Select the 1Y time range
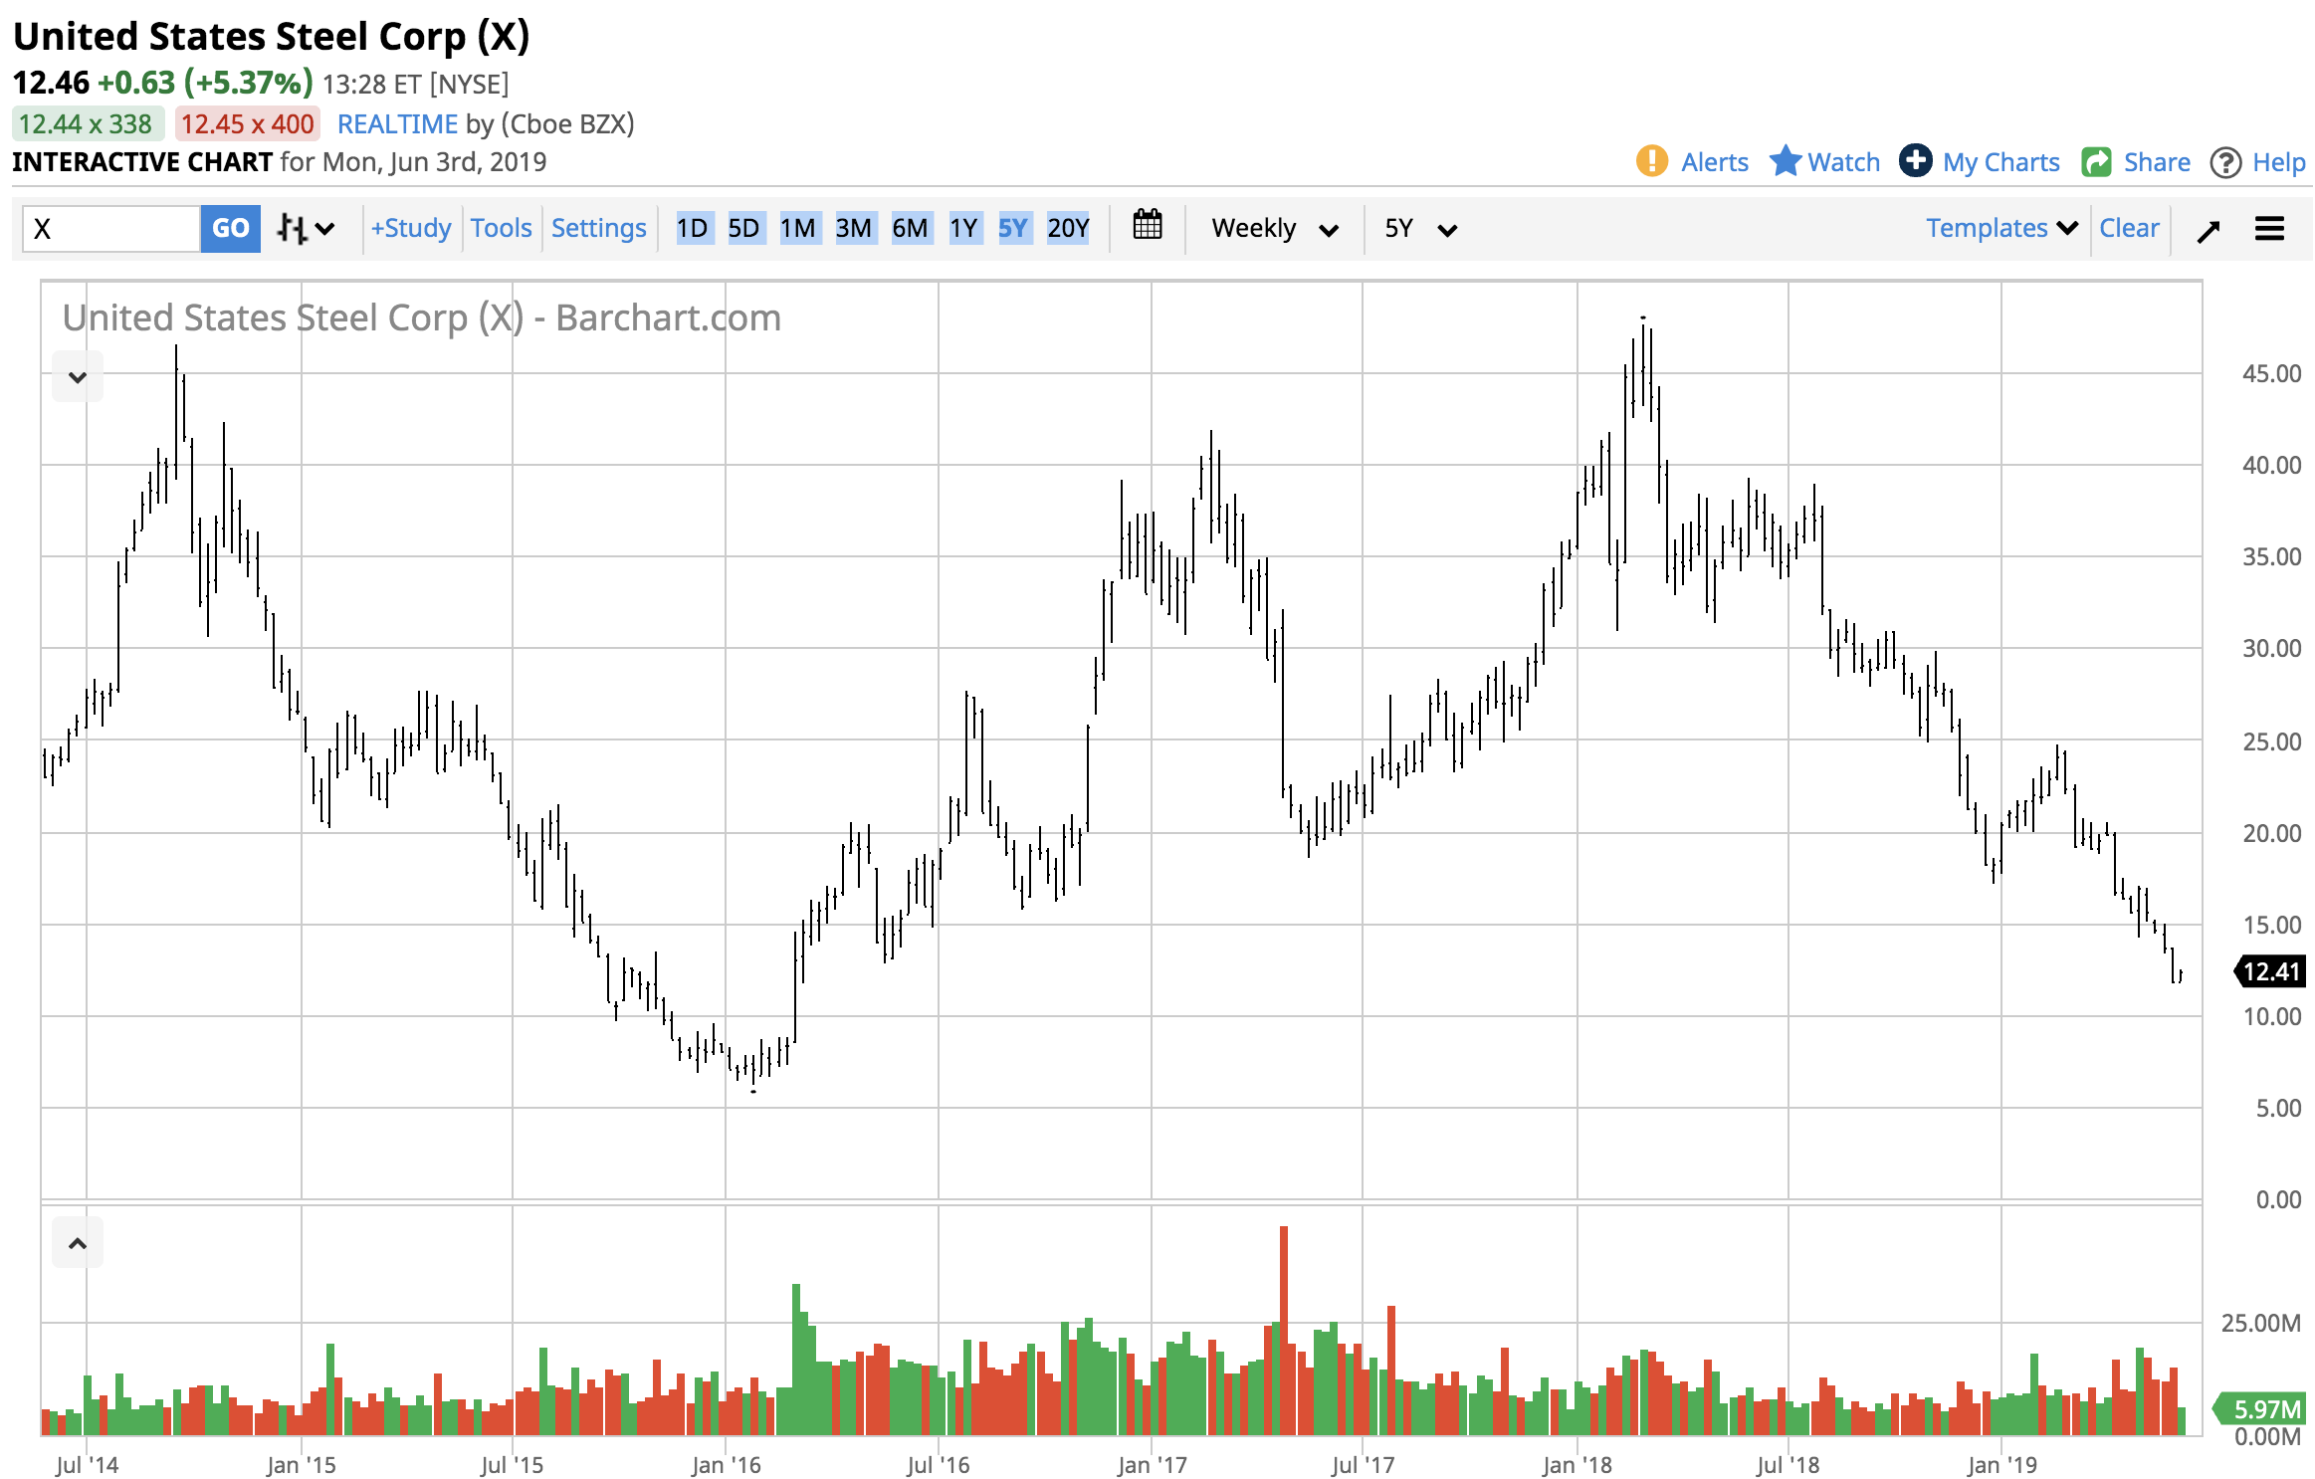 click(963, 228)
